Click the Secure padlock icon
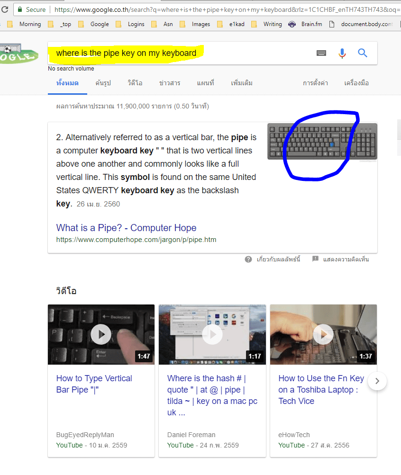 [x=20, y=9]
